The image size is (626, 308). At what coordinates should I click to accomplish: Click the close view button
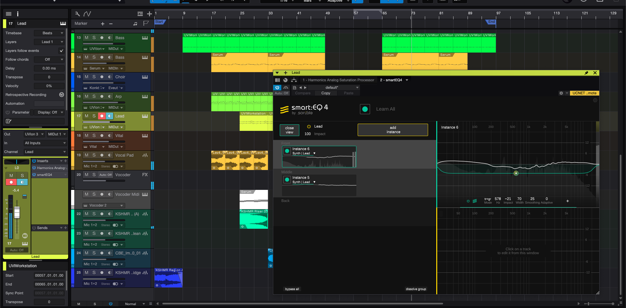coord(289,130)
